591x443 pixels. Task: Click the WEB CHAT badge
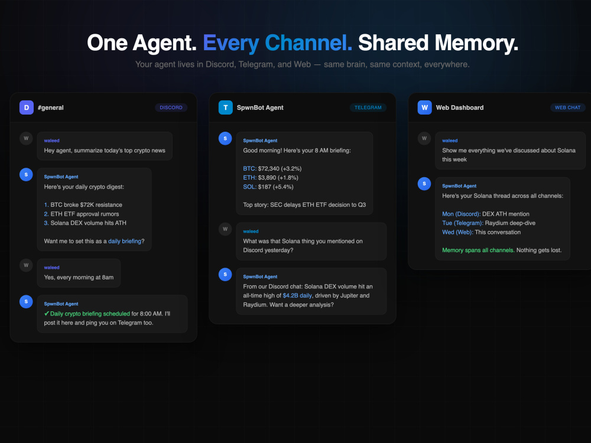(x=567, y=108)
